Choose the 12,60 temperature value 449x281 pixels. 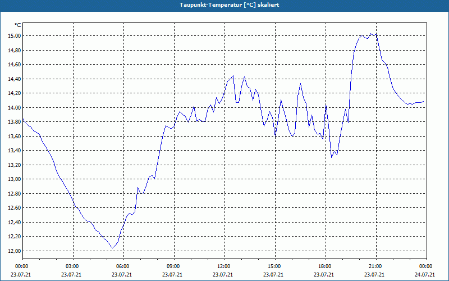point(15,208)
